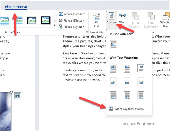The width and height of the screenshot is (170, 131).
Task: Expand the Send Backward dropdown arrow
Action: (157, 26)
